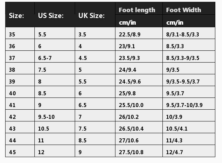Click the foot width 12/4.7 cell
Screen dimensions: 222x163
click(x=175, y=152)
